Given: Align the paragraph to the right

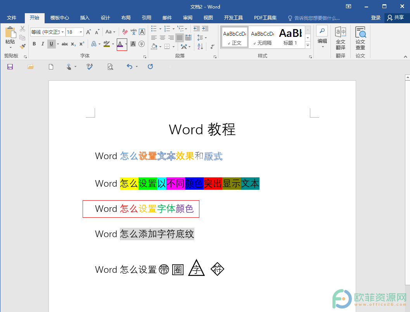Looking at the screenshot, I should pyautogui.click(x=171, y=38).
